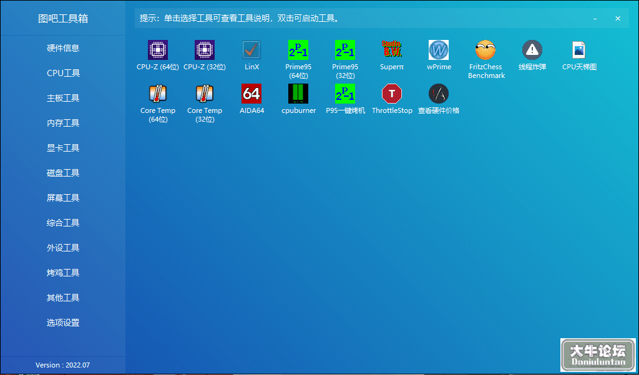Click the 图吧工具箱 title text
639x375 pixels.
(63, 18)
